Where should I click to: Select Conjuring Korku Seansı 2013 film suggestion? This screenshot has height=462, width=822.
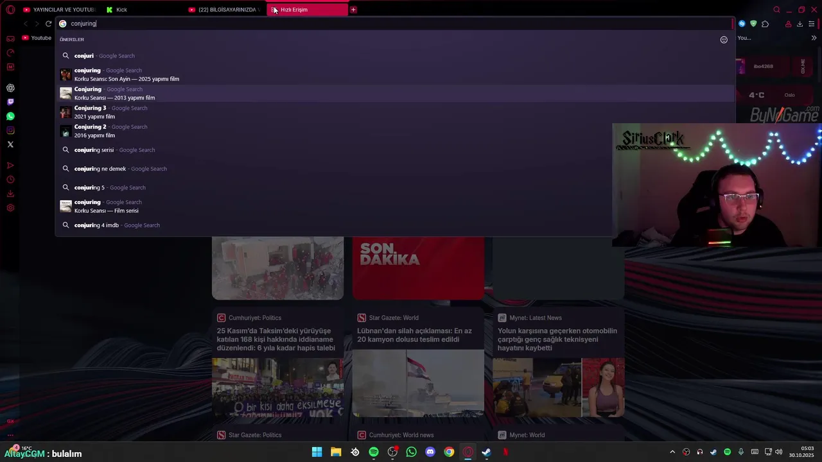[394, 93]
